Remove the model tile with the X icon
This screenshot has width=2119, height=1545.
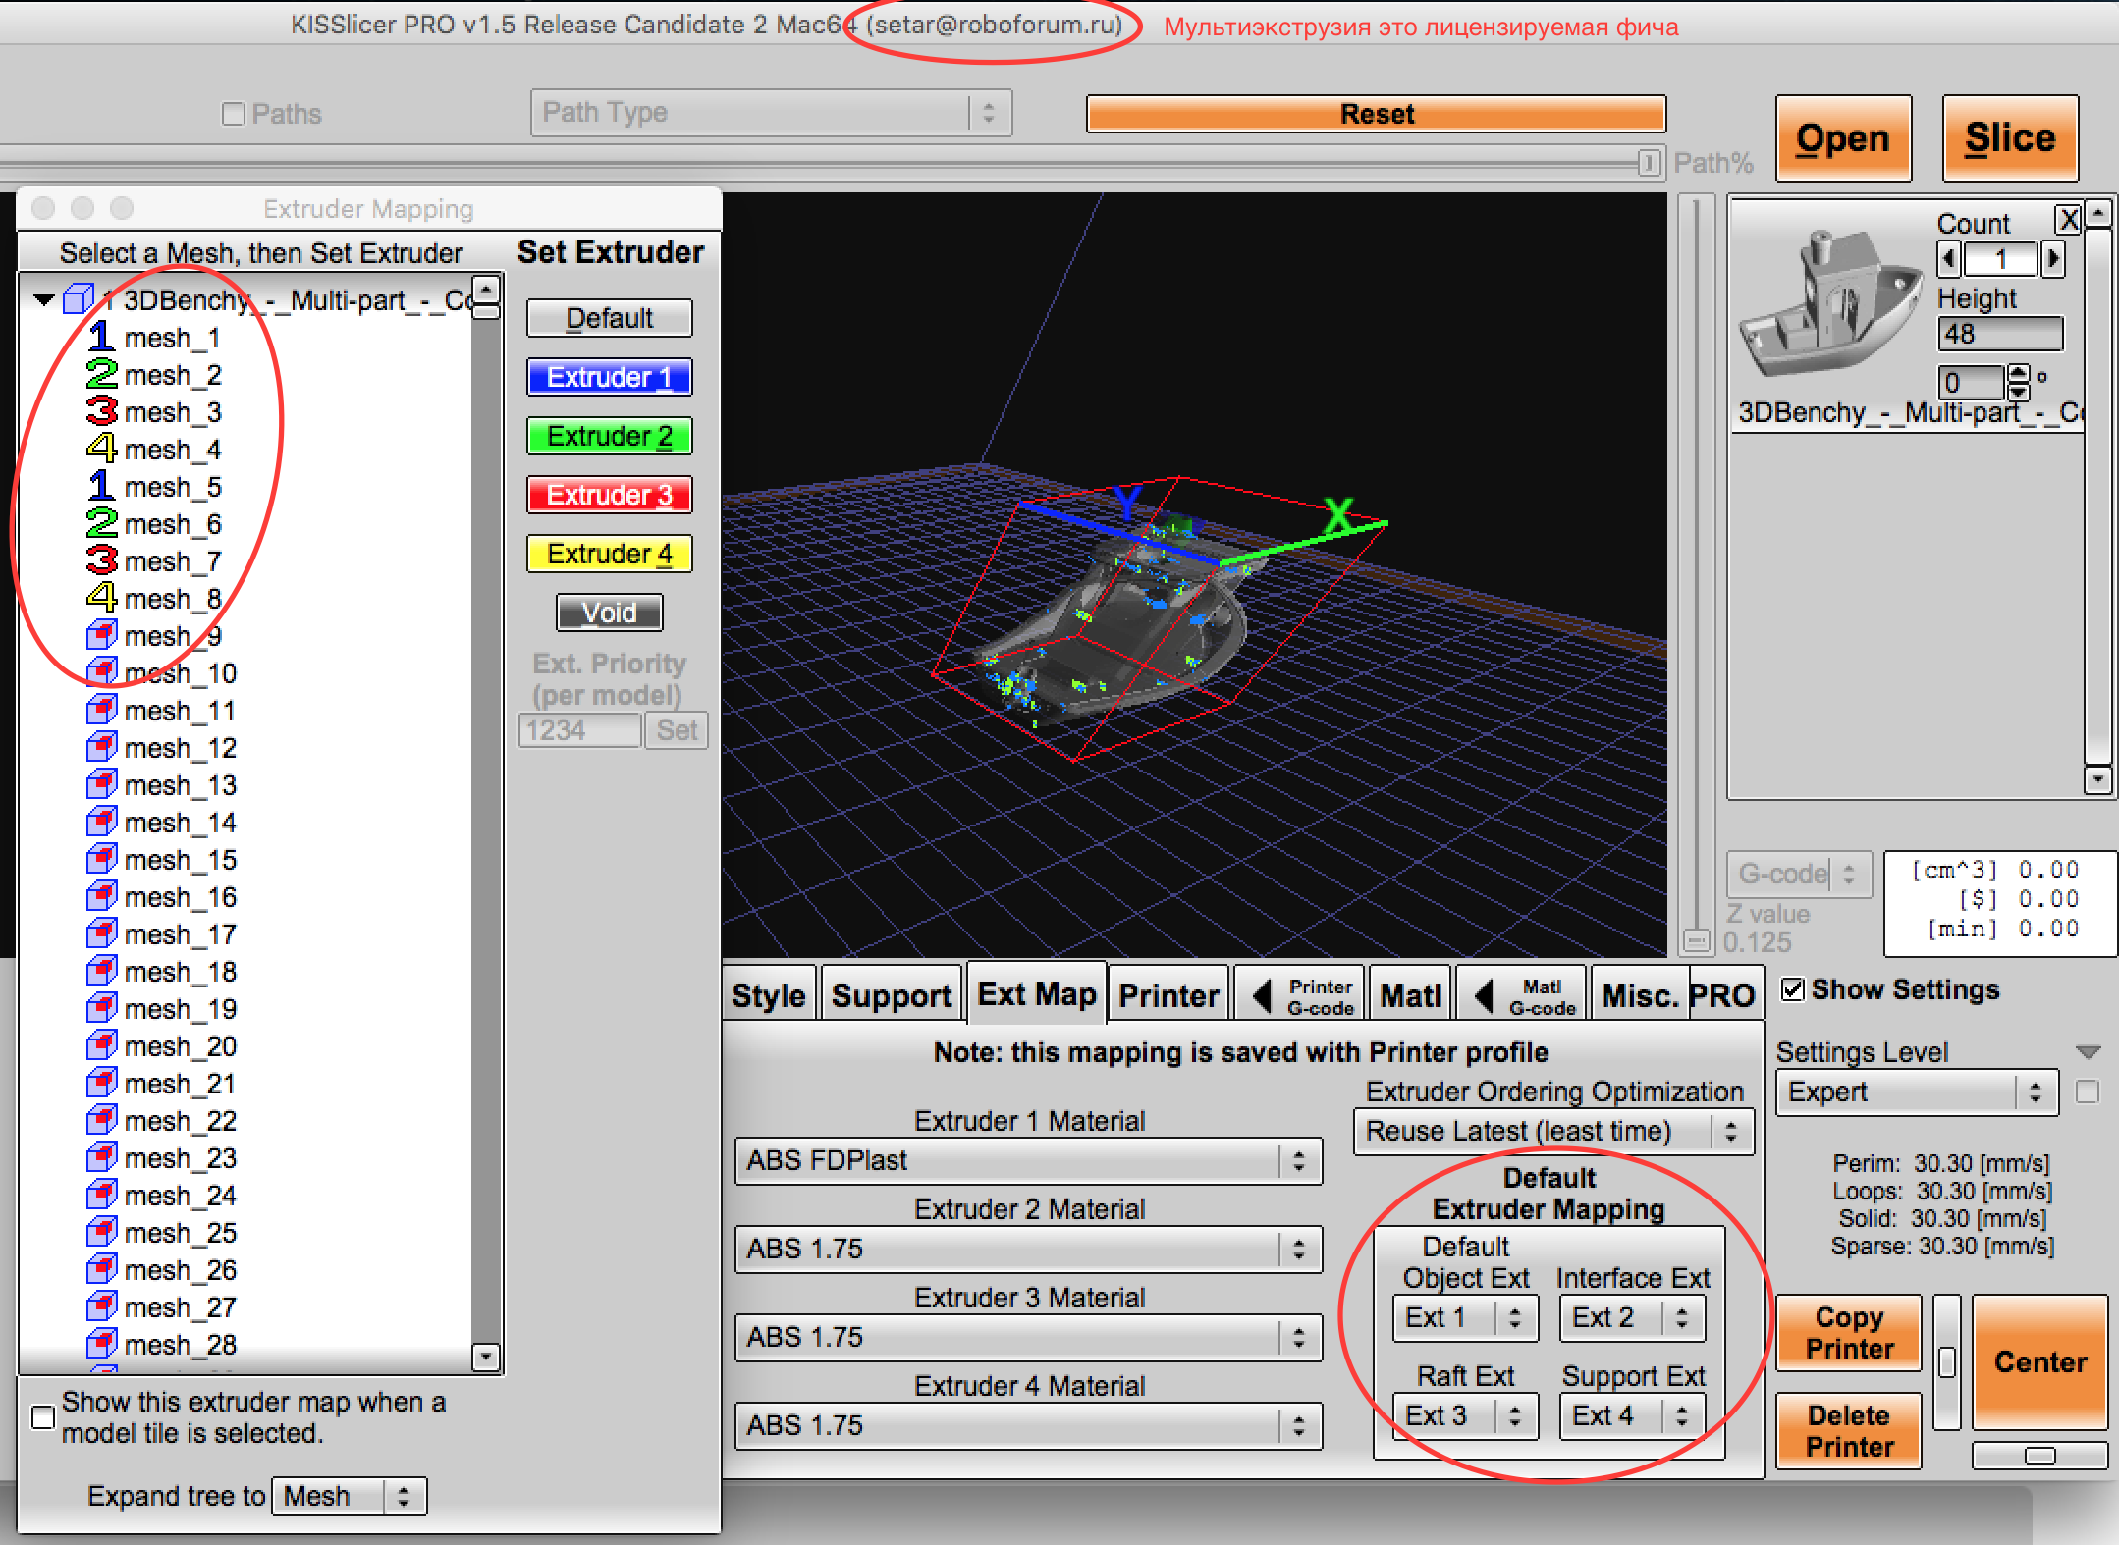tap(2068, 219)
